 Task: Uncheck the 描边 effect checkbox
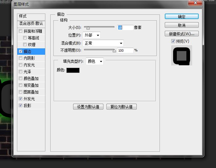[21, 51]
